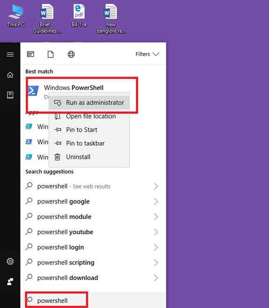The height and width of the screenshot is (308, 269).
Task: Open B4-1-a PDF desktop icon
Action: pyautogui.click(x=79, y=16)
